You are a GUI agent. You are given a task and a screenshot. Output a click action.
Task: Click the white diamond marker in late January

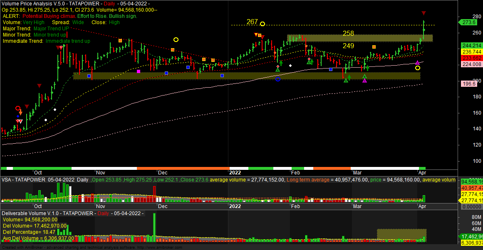click(x=290, y=66)
